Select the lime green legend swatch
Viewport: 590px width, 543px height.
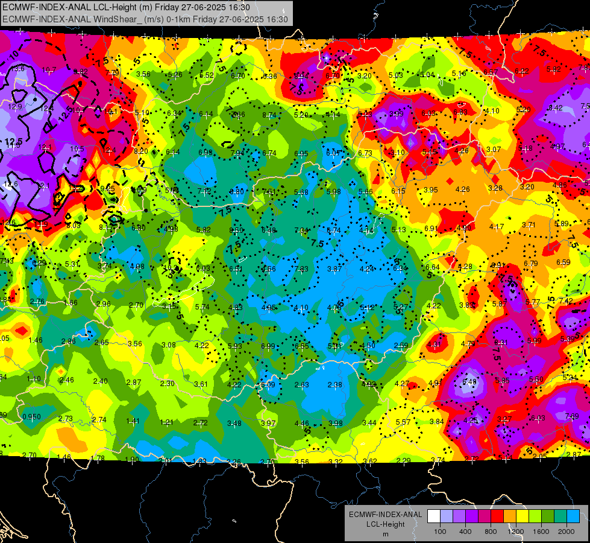[535, 516]
